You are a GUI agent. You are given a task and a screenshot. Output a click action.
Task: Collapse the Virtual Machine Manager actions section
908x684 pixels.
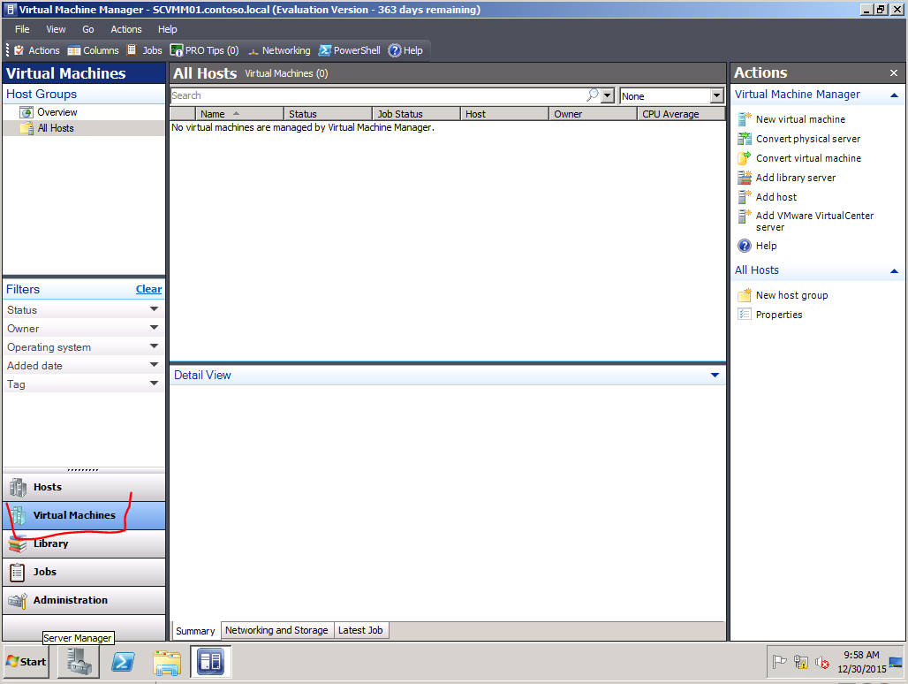point(894,95)
